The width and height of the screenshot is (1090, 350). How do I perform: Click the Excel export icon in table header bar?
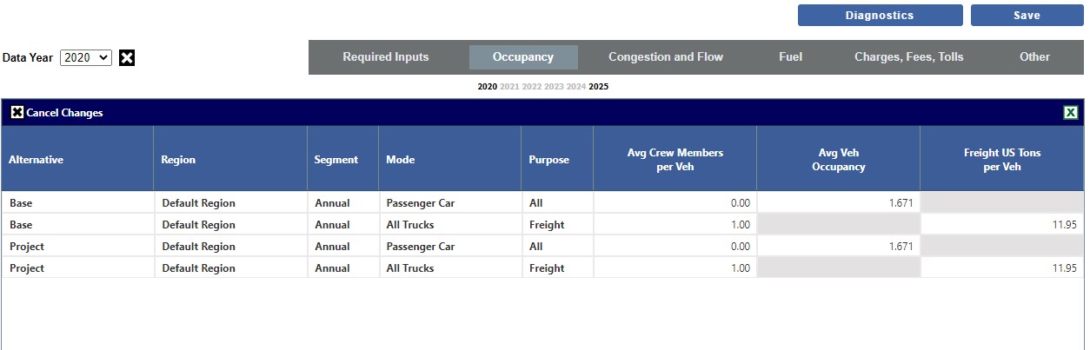[1071, 113]
